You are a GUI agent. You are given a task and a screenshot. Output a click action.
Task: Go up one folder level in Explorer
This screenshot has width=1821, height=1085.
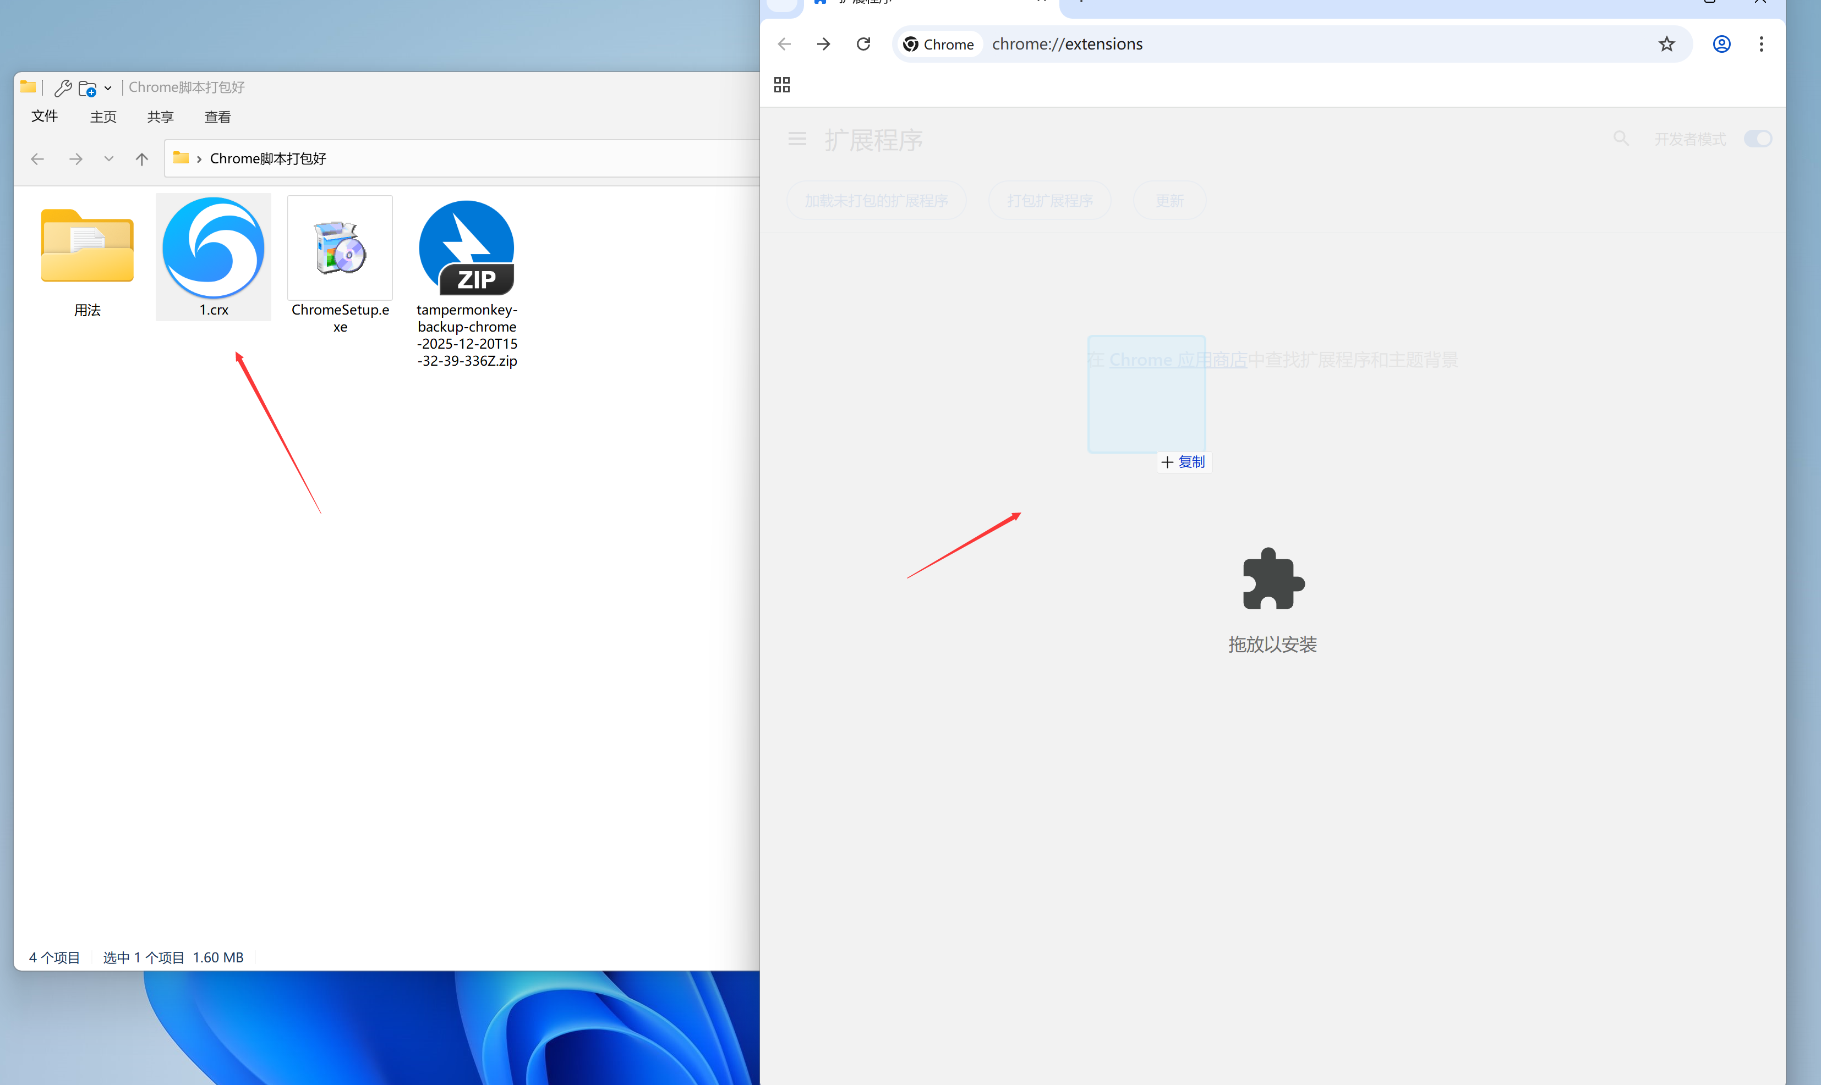142,159
